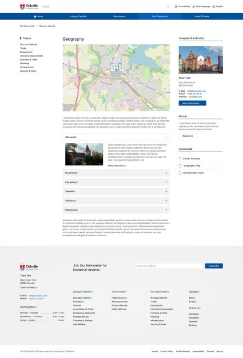Select Security & Order in Topics sidebar

28,71
